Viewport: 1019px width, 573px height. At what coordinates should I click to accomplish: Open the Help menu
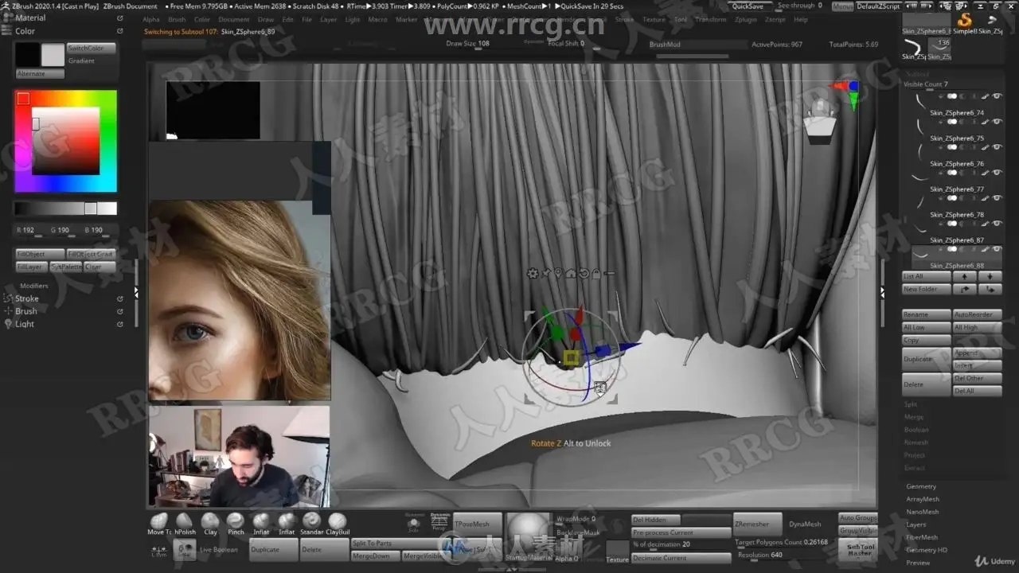(x=801, y=19)
